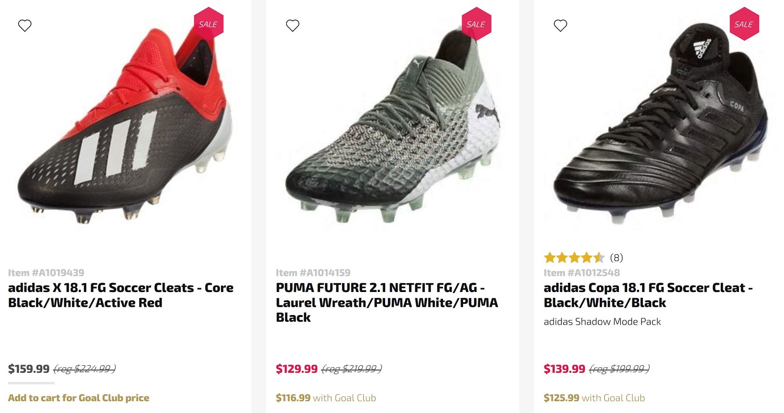784x413 pixels.
Task: Favorite the adidas X 18.1 heart icon
Action: click(x=24, y=25)
